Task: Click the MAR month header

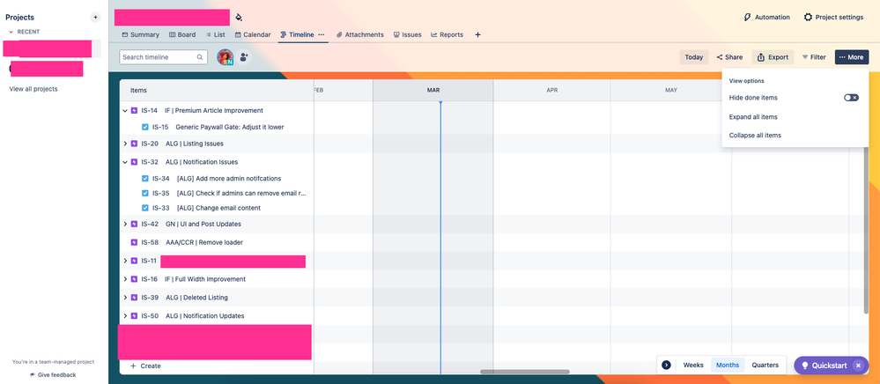Action: (x=433, y=91)
